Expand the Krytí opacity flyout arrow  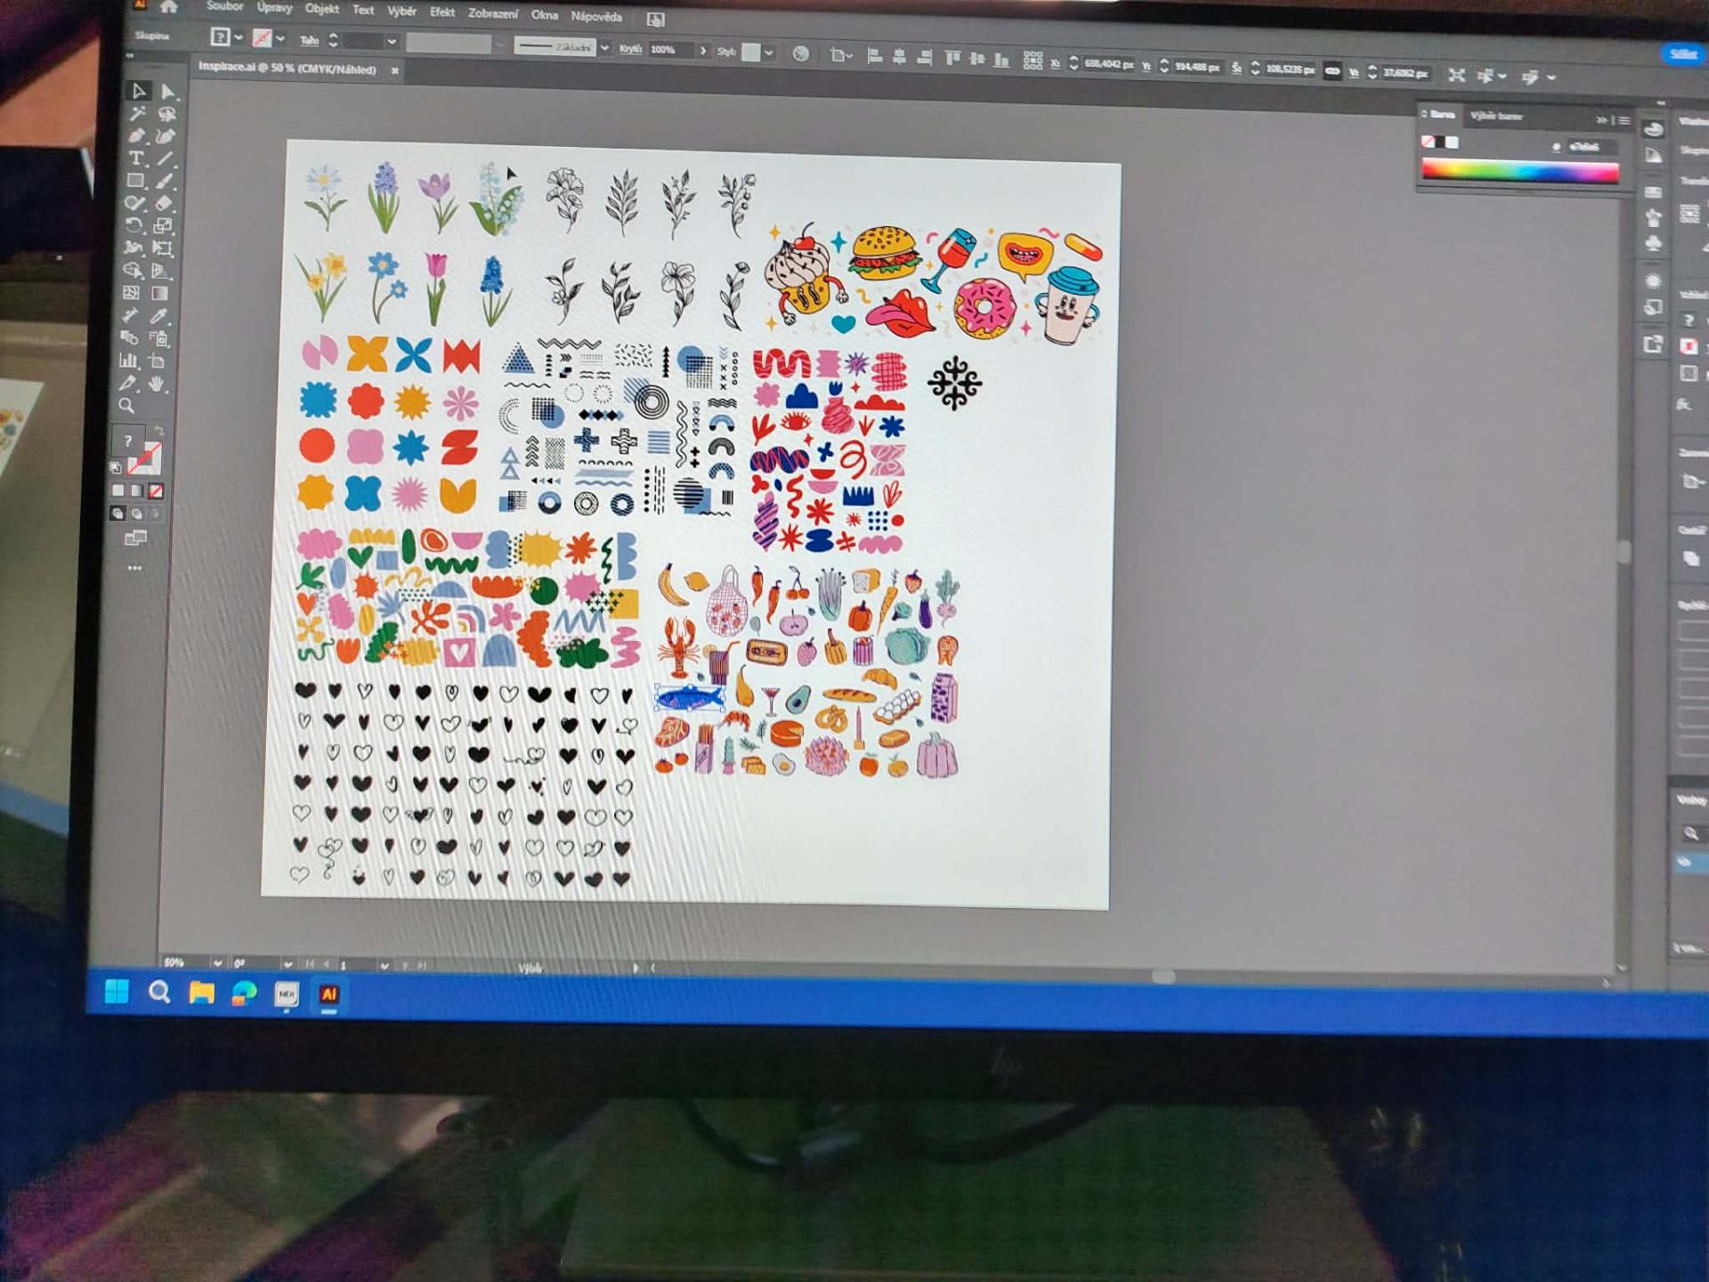click(703, 51)
